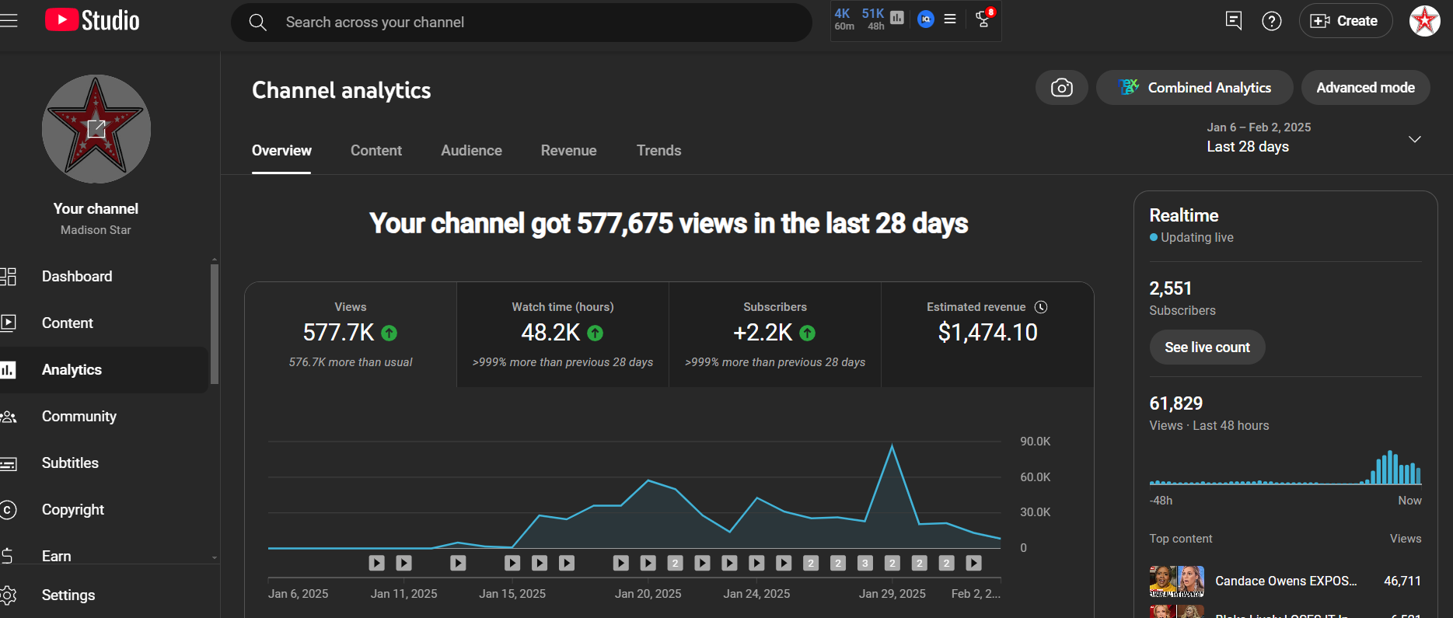Switch to the Audience tab

tap(471, 151)
